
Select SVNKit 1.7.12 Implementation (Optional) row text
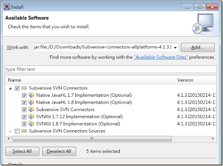(79, 117)
